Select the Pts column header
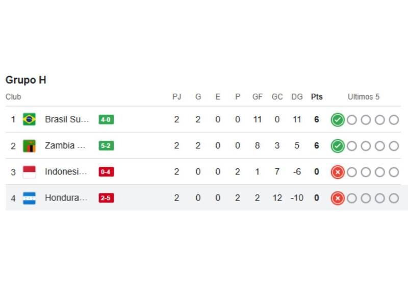The height and width of the screenshot is (306, 408). pos(317,96)
